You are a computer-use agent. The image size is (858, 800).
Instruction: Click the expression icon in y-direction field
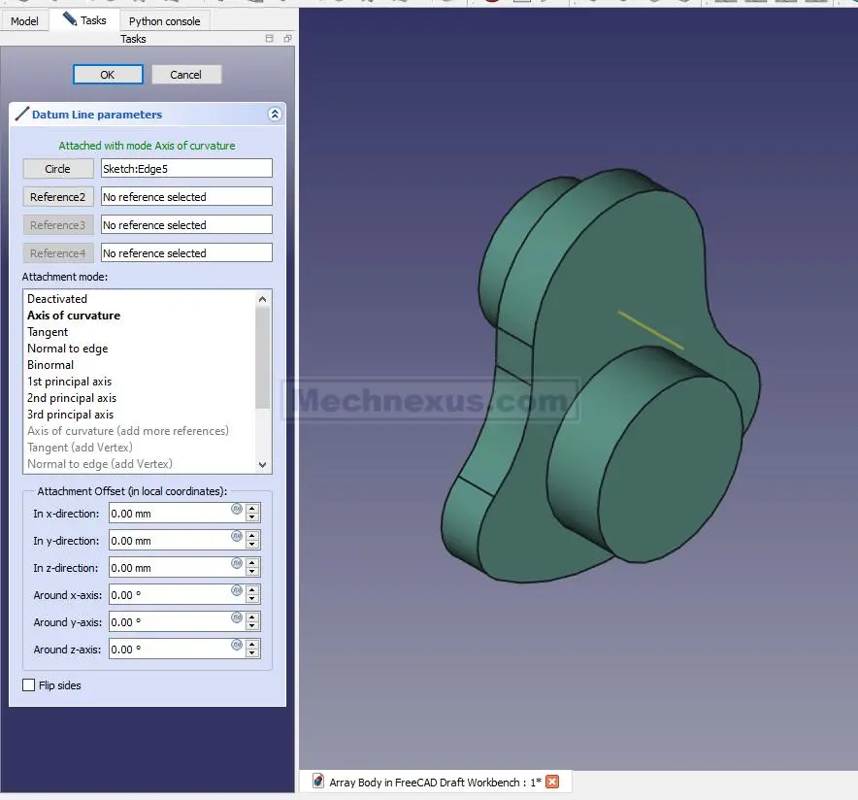[236, 536]
